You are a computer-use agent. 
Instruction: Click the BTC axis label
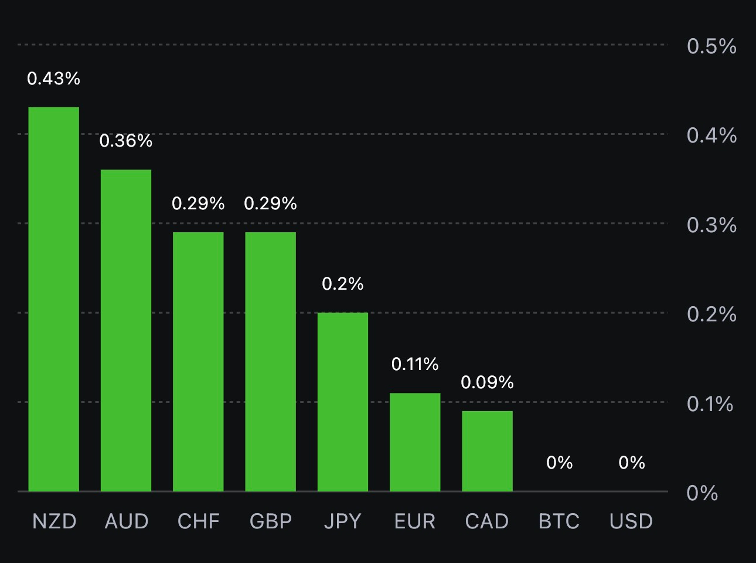pyautogui.click(x=559, y=521)
